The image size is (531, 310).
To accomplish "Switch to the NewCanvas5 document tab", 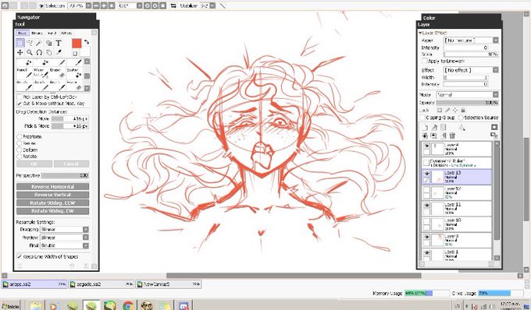I will 168,284.
